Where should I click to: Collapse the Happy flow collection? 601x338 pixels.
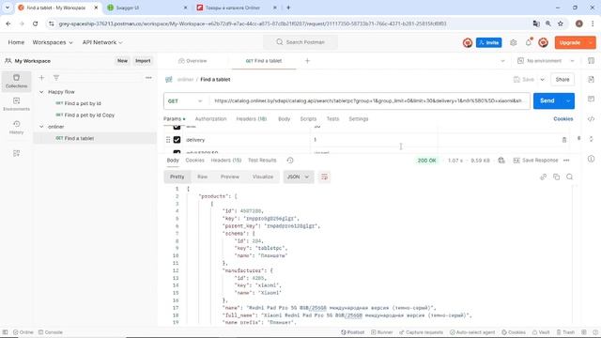click(41, 92)
